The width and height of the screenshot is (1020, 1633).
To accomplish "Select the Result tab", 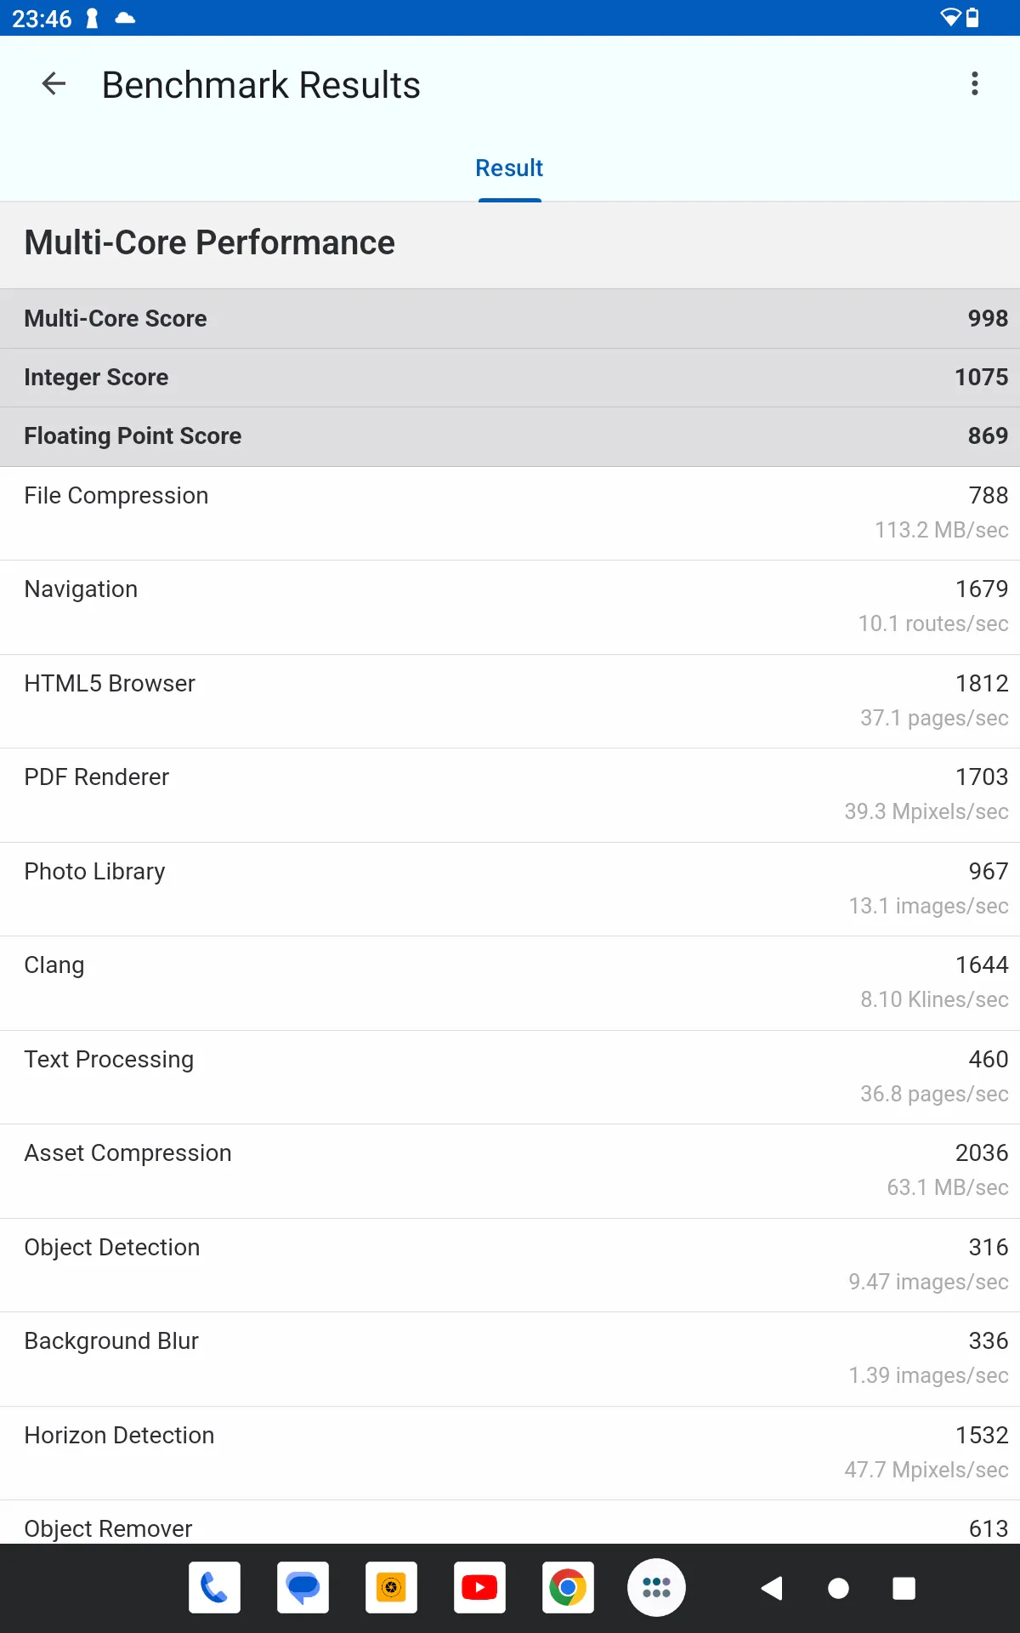I will (509, 168).
